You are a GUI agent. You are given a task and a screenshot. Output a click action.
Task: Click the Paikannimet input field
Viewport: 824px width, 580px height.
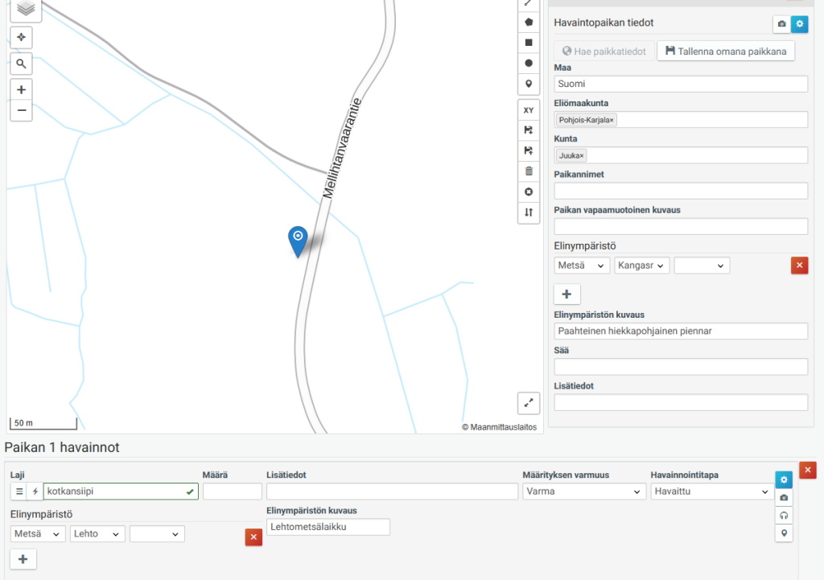(681, 191)
